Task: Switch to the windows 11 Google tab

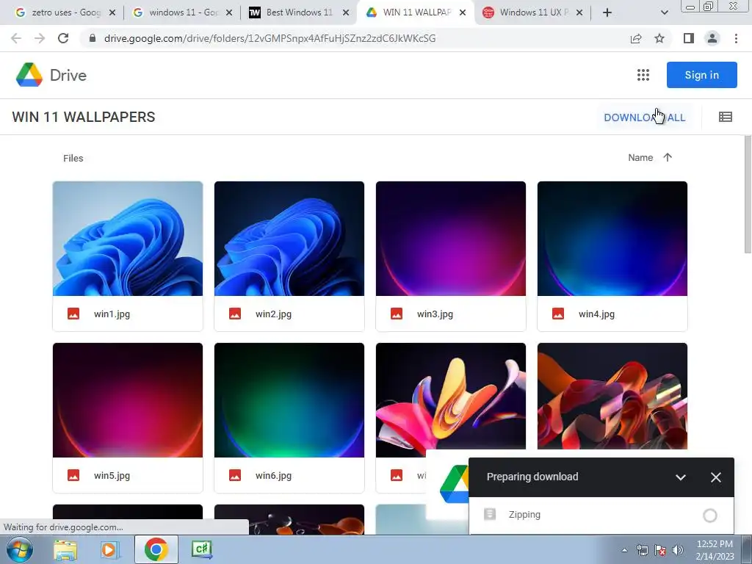Action: click(182, 12)
